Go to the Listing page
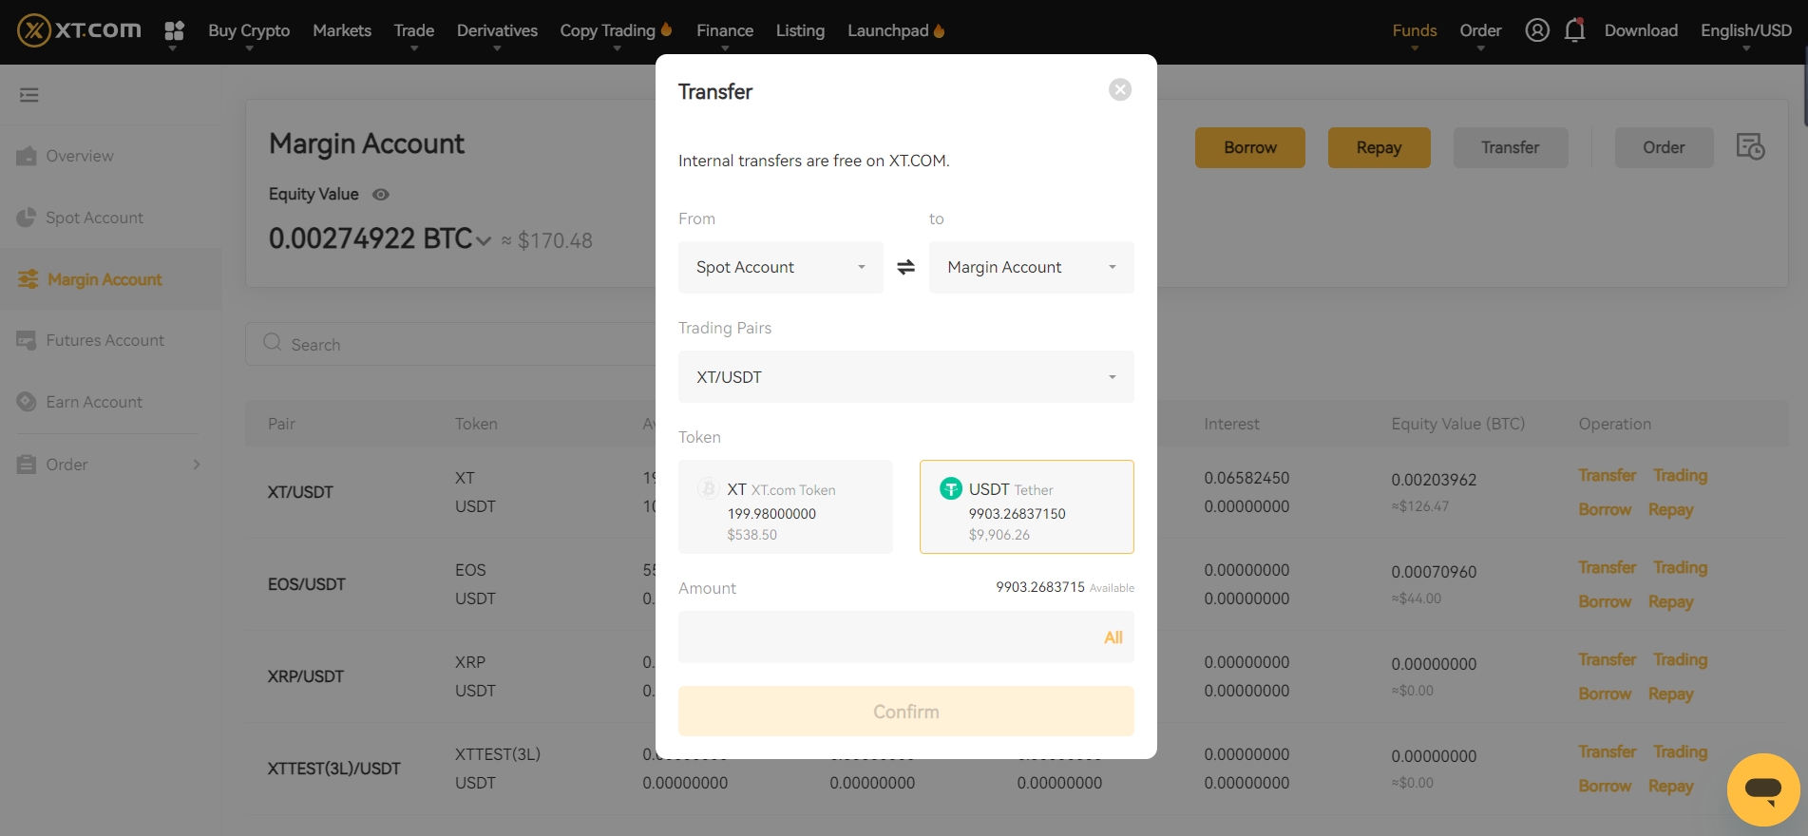The width and height of the screenshot is (1808, 836). click(x=800, y=30)
